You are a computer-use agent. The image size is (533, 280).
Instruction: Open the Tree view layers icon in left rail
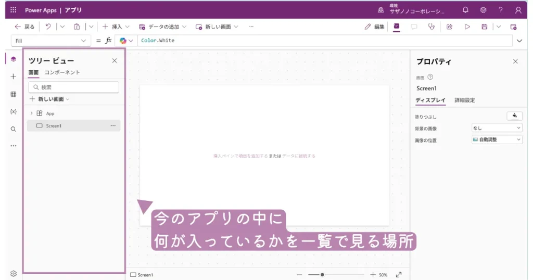point(14,59)
